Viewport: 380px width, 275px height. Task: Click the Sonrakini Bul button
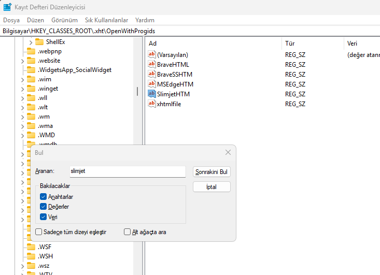pyautogui.click(x=212, y=172)
